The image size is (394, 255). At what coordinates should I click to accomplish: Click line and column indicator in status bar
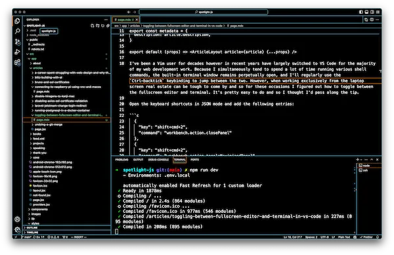(292, 237)
